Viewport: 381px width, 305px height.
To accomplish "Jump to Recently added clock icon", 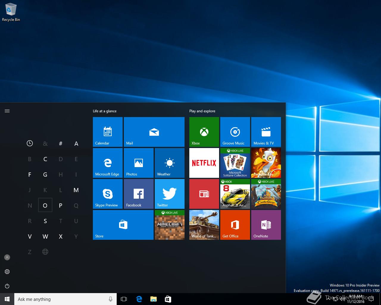I will pos(30,144).
